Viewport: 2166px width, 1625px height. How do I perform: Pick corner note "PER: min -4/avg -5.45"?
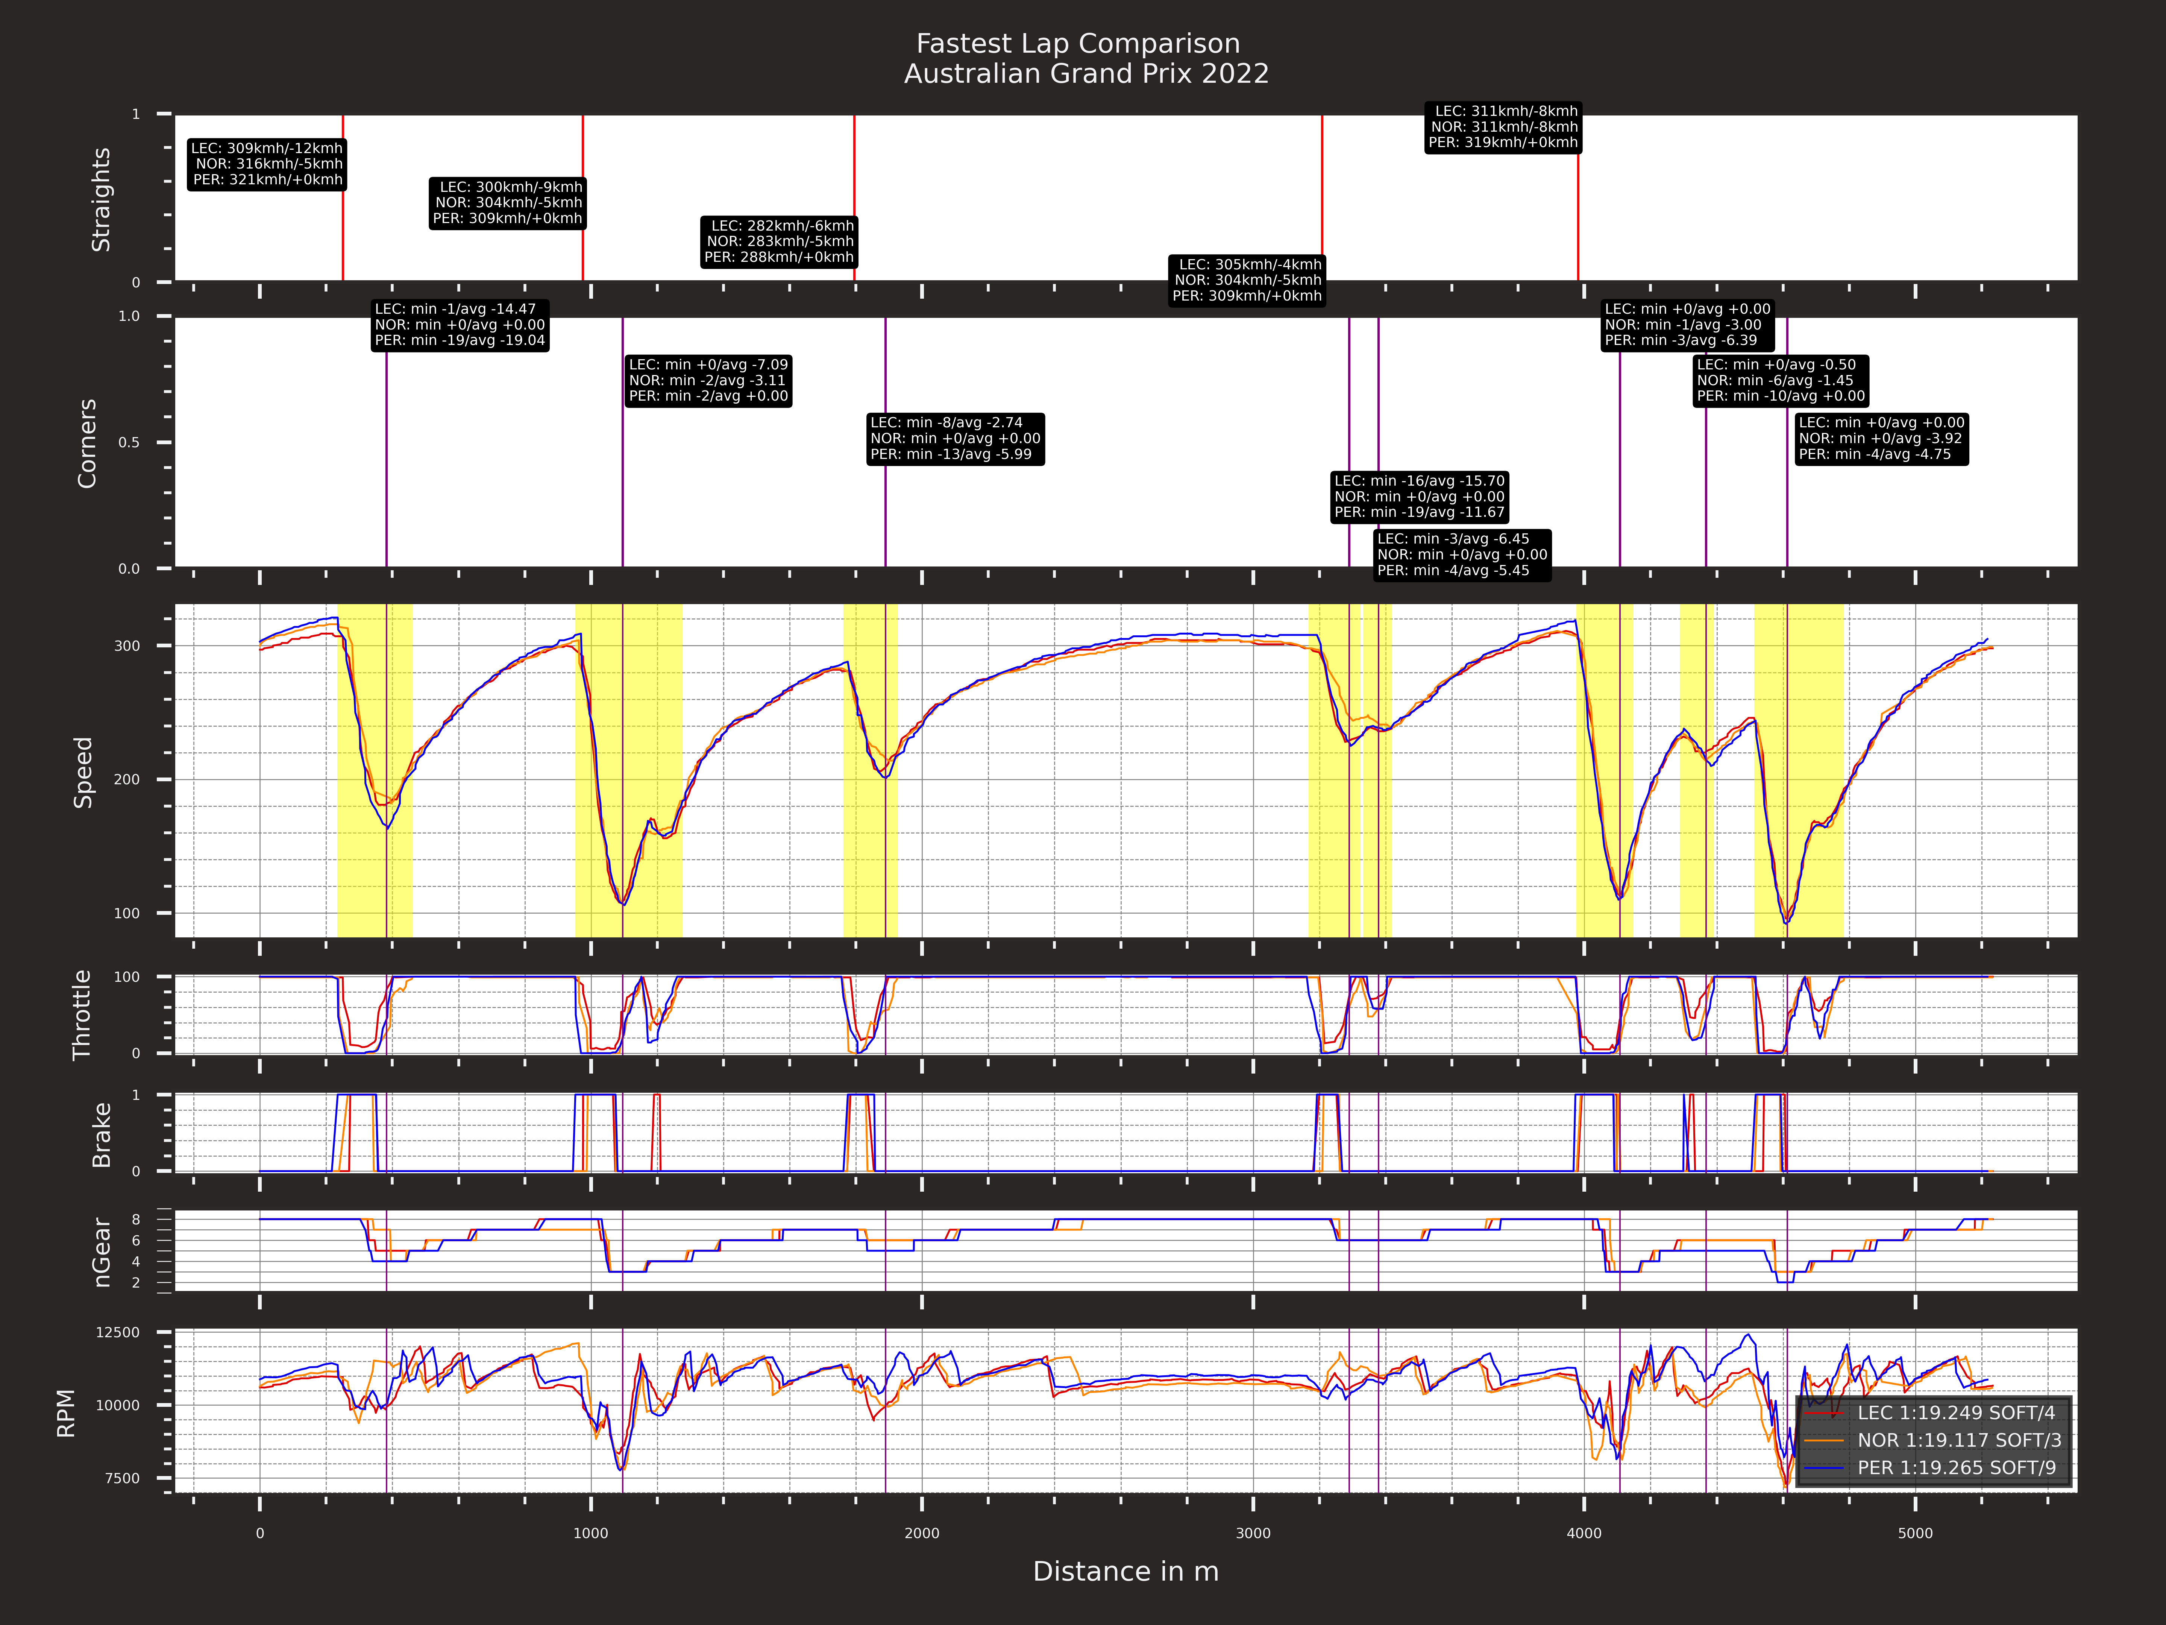[1453, 570]
